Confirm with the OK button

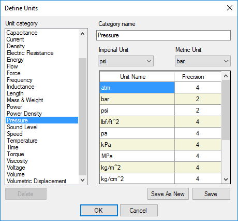click(99, 211)
